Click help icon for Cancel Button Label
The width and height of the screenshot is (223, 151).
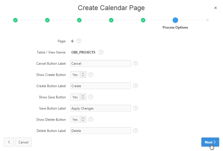pos(136,64)
